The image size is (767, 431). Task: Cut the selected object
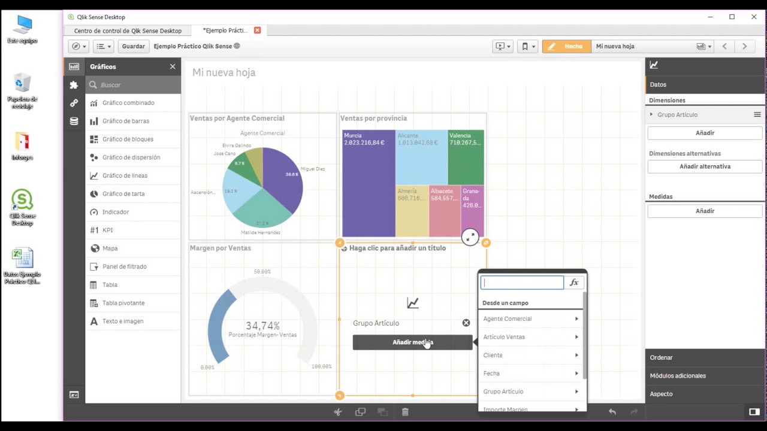[338, 412]
